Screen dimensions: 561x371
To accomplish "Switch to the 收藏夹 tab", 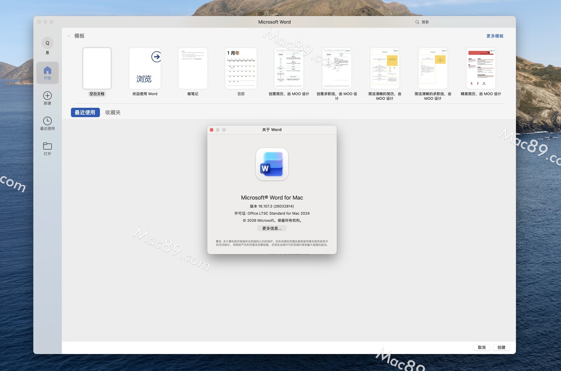I will (x=113, y=112).
